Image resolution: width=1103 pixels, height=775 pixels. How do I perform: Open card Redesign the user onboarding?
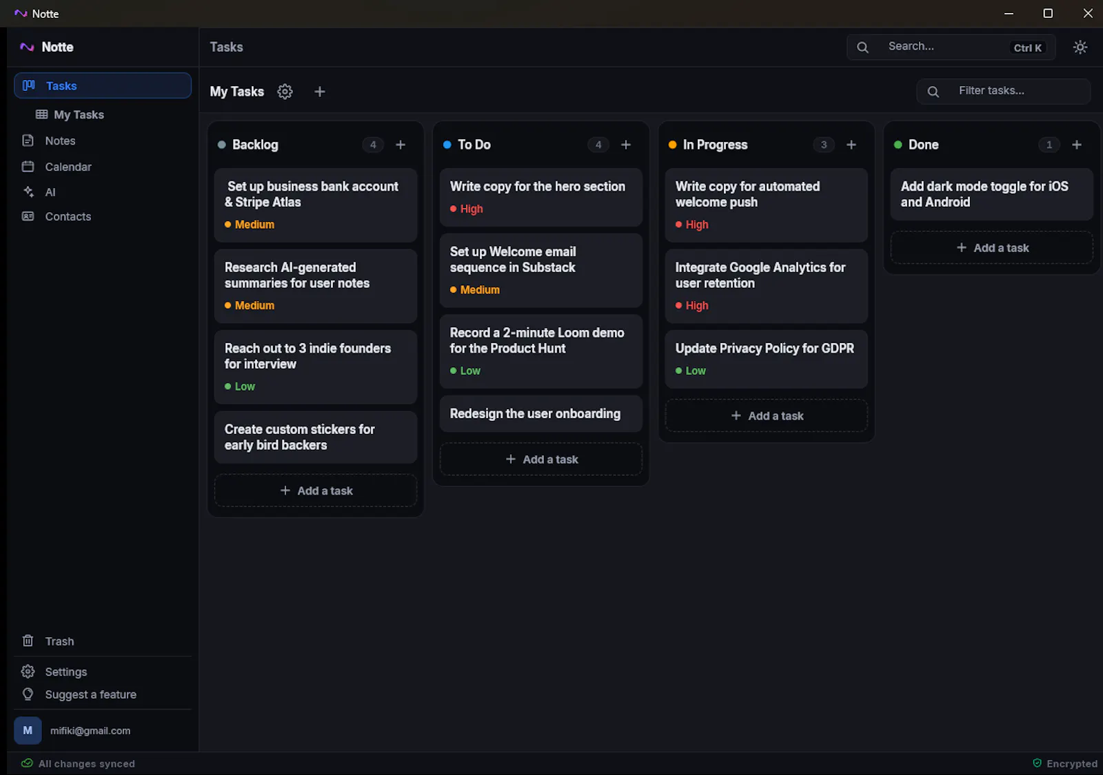pos(541,413)
